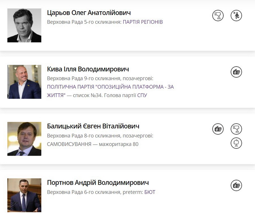Screen dimensions: 255x219
Task: Open the ПАРТІЯ РЕГІОНІВ party link
Action: (143, 22)
